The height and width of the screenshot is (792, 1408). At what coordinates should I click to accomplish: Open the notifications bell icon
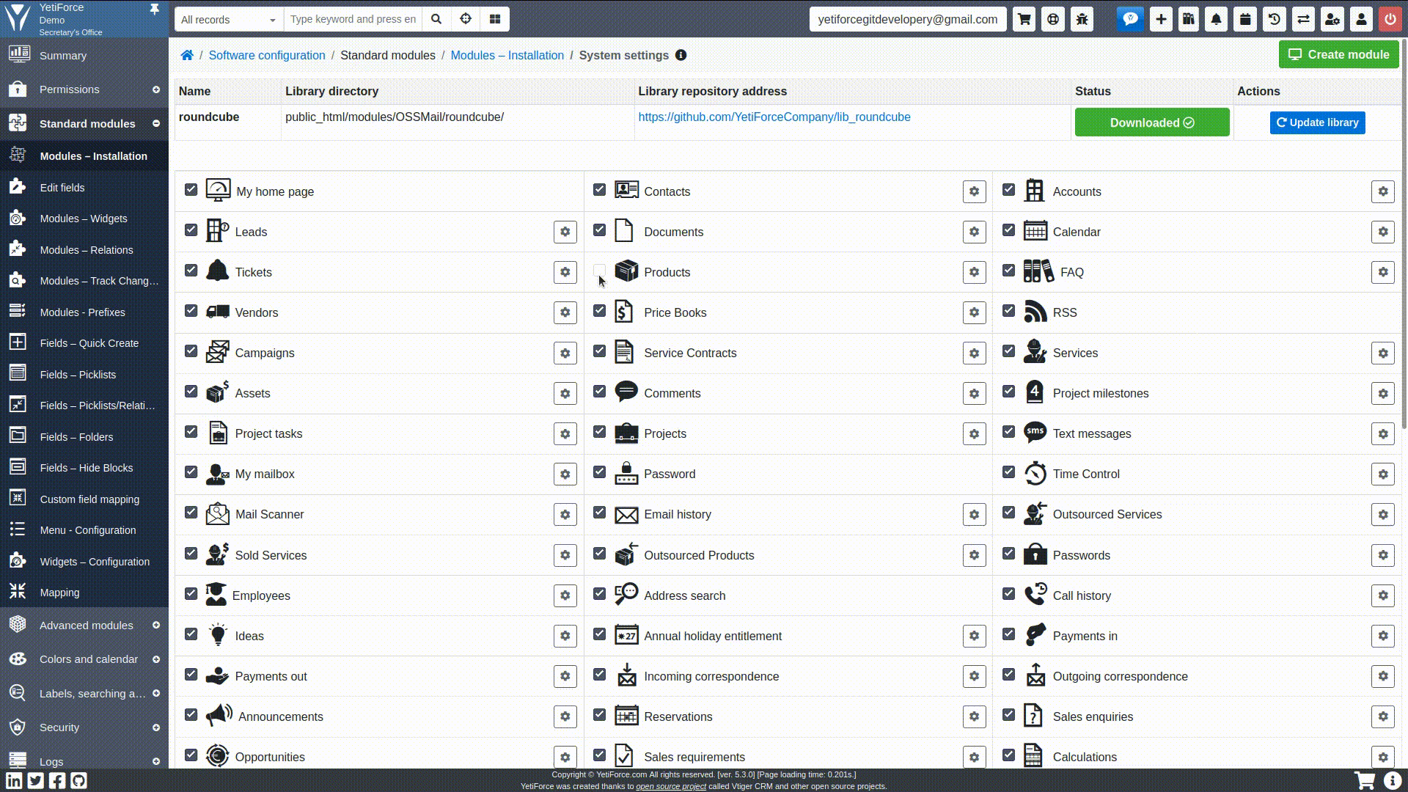click(x=1217, y=20)
